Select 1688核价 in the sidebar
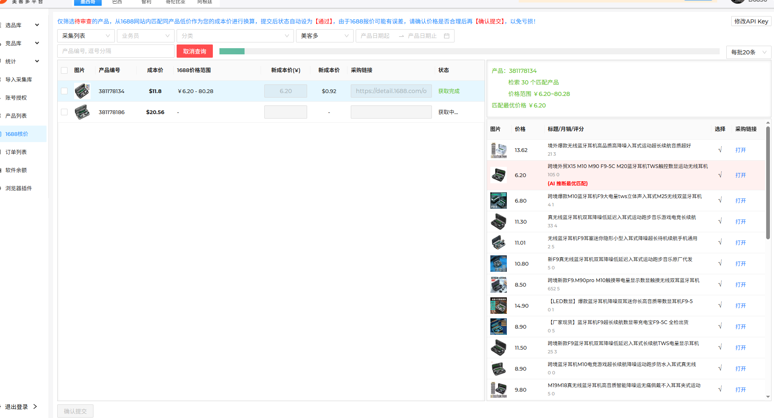The height and width of the screenshot is (418, 774). (17, 134)
